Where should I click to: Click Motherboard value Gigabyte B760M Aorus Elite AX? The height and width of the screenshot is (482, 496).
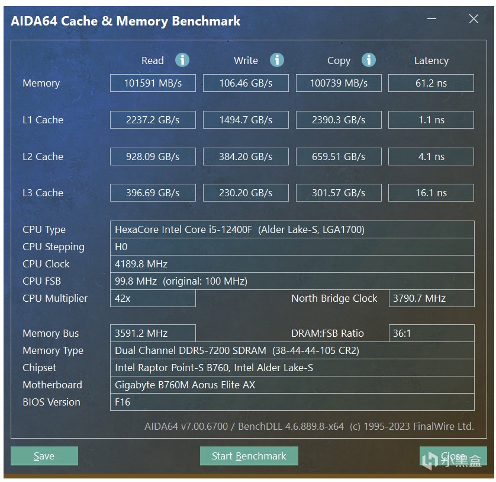[292, 385]
